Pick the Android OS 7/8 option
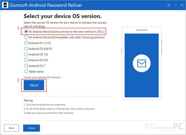The image size is (186, 135). [x=26, y=54]
